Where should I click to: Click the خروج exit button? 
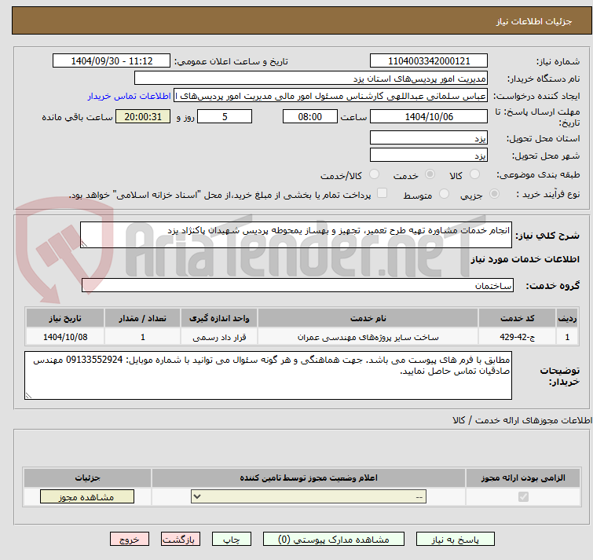click(x=130, y=539)
